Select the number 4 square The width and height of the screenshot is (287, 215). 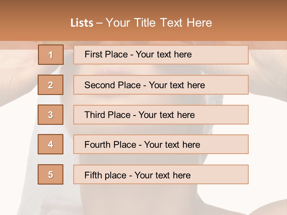click(x=51, y=144)
